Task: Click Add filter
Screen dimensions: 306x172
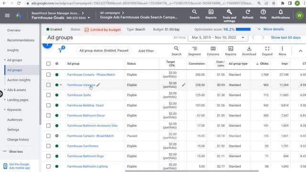Action: 146,51
